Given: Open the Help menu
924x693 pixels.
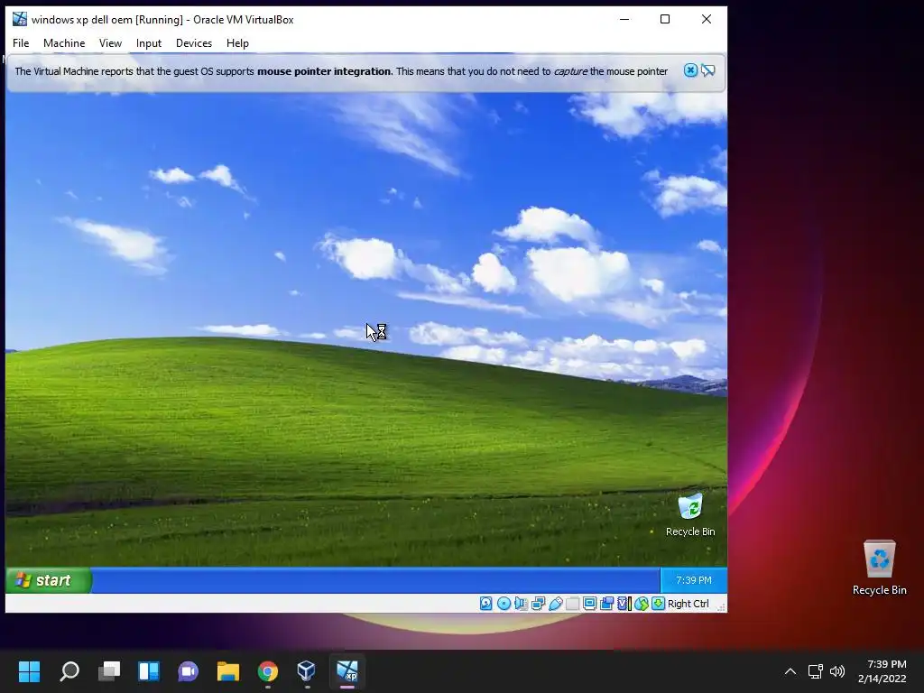Looking at the screenshot, I should 237,43.
